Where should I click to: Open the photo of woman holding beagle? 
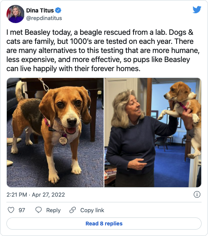coord(153,132)
